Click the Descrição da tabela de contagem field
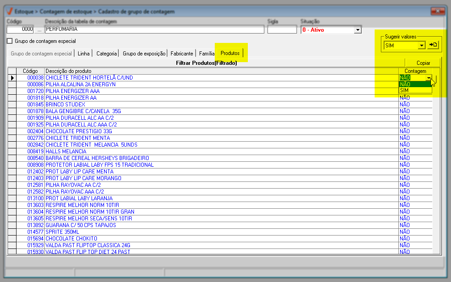The width and height of the screenshot is (451, 282). point(155,29)
